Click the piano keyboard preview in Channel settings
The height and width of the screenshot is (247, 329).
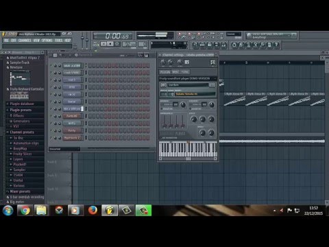(x=188, y=149)
